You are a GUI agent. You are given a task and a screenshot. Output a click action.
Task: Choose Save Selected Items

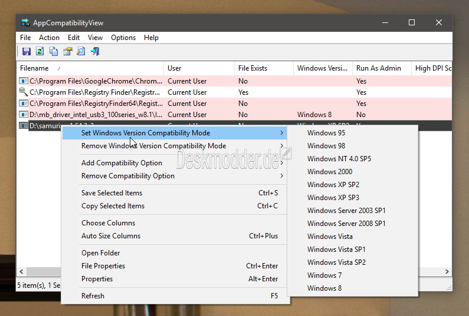175,193
